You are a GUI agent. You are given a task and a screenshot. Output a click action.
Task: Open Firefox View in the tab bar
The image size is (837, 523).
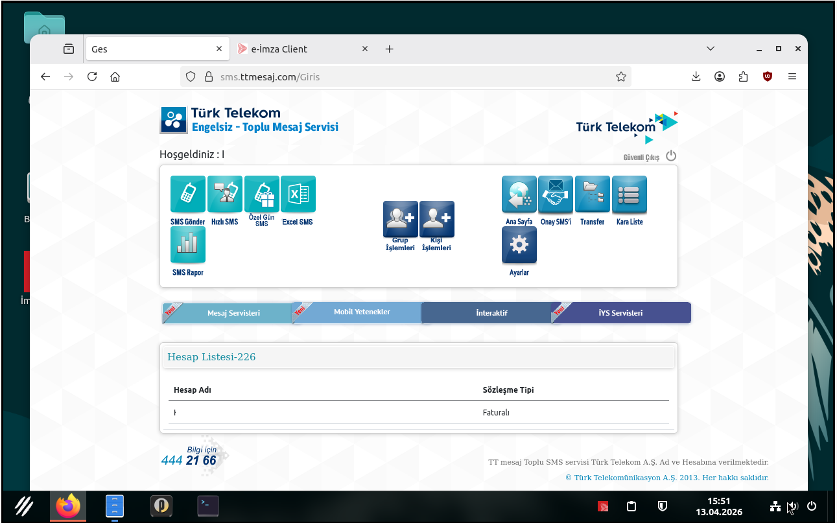click(x=69, y=49)
